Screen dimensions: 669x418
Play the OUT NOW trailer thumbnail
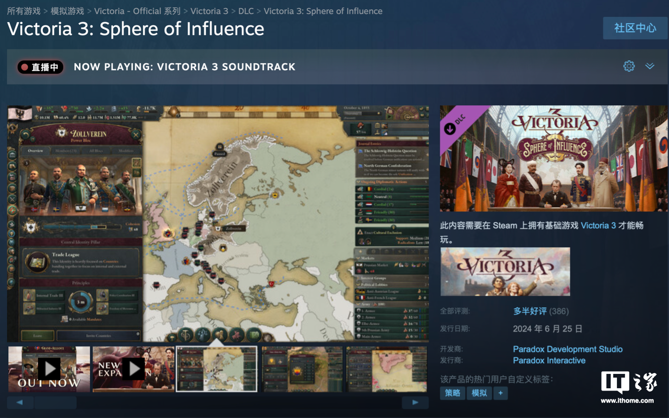(x=49, y=369)
